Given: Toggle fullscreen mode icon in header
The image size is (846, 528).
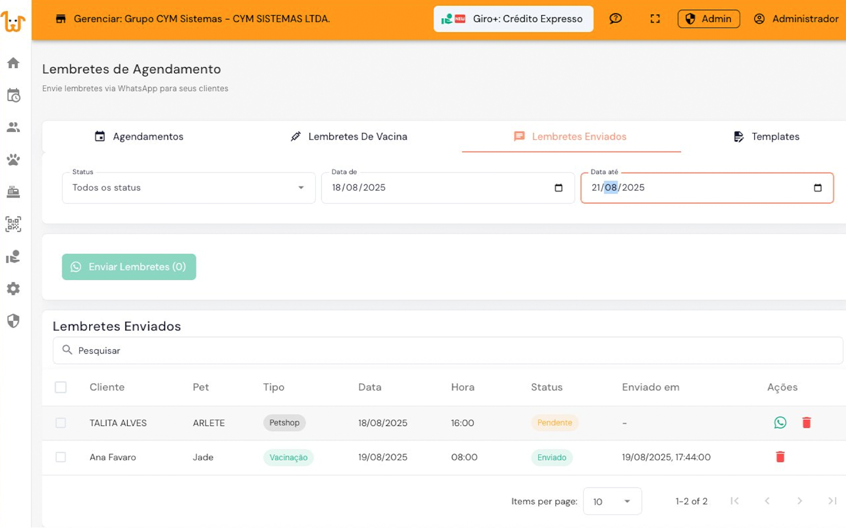Looking at the screenshot, I should (655, 19).
